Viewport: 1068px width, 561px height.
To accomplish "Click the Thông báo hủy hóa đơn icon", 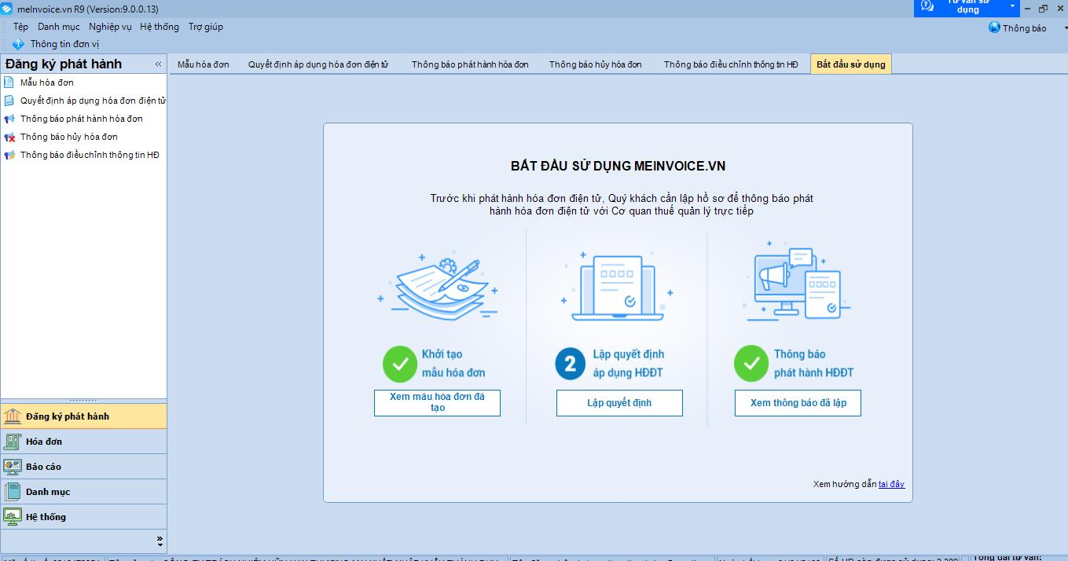I will (x=9, y=137).
